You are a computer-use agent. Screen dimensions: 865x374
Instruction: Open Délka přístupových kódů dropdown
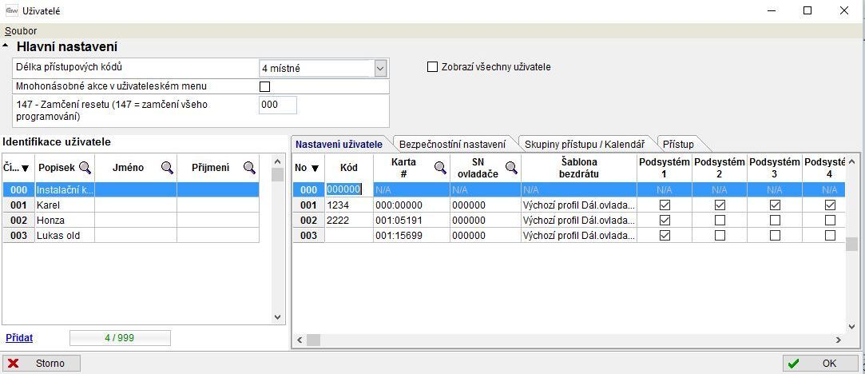click(x=380, y=69)
